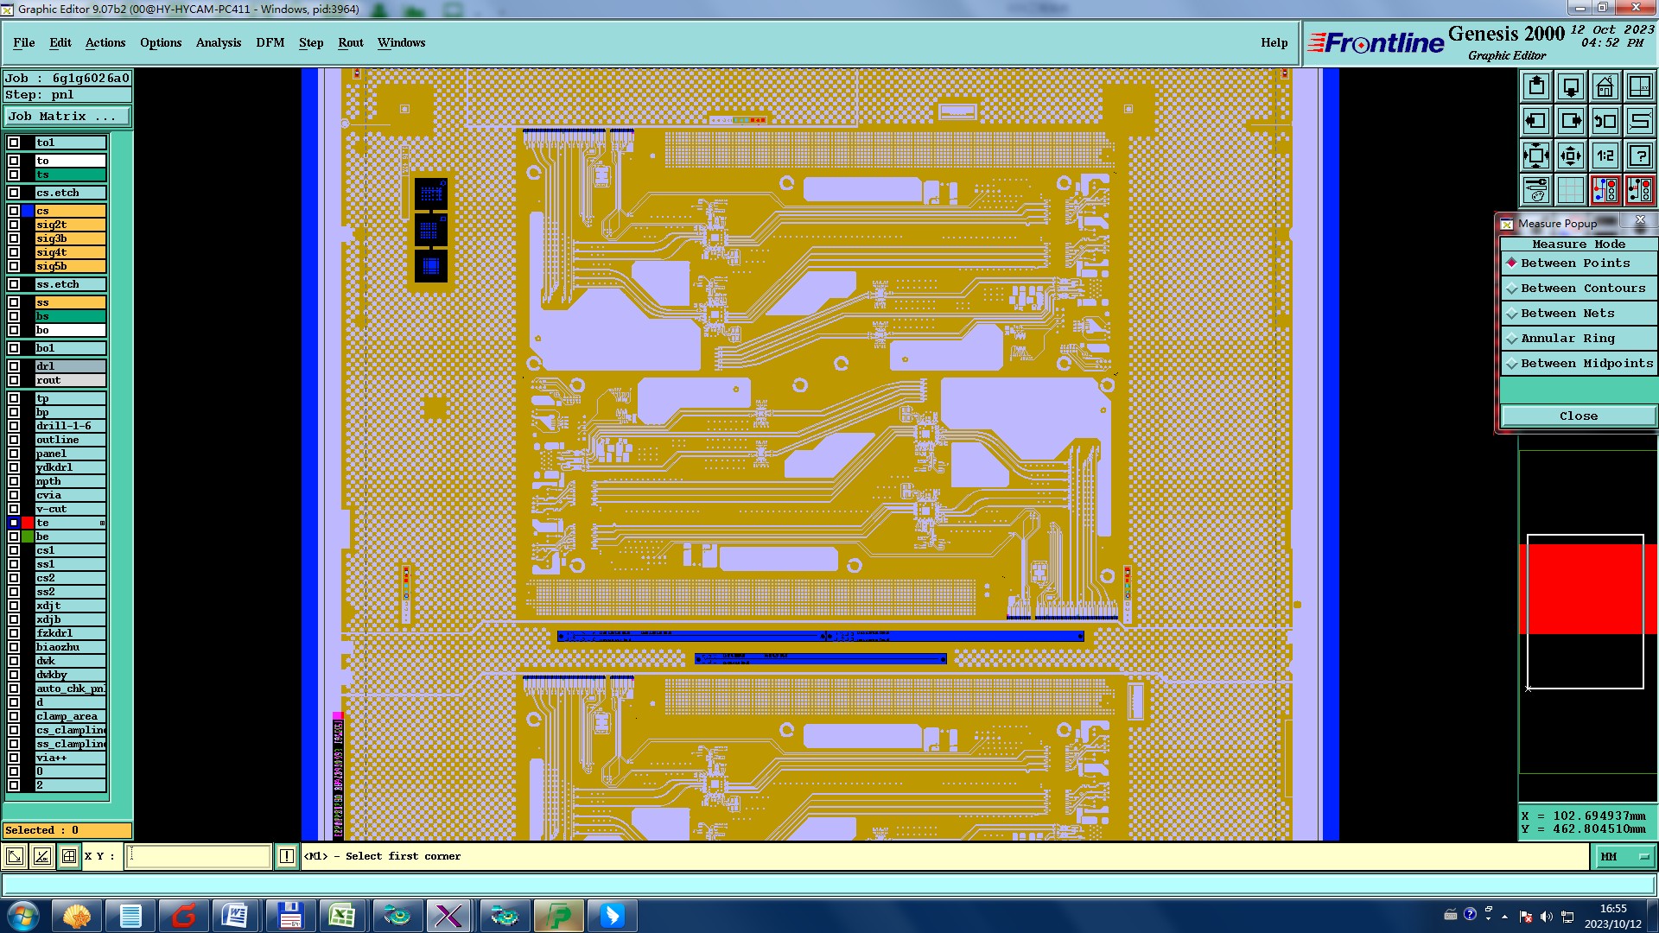
Task: Click the X Y coordinate input field
Action: [x=200, y=856]
